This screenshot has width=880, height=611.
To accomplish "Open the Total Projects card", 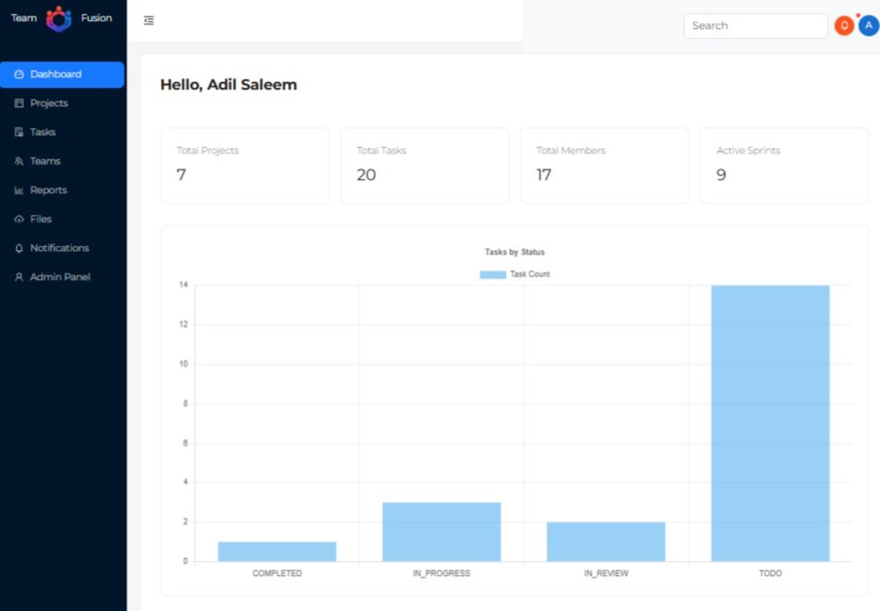I will (245, 165).
